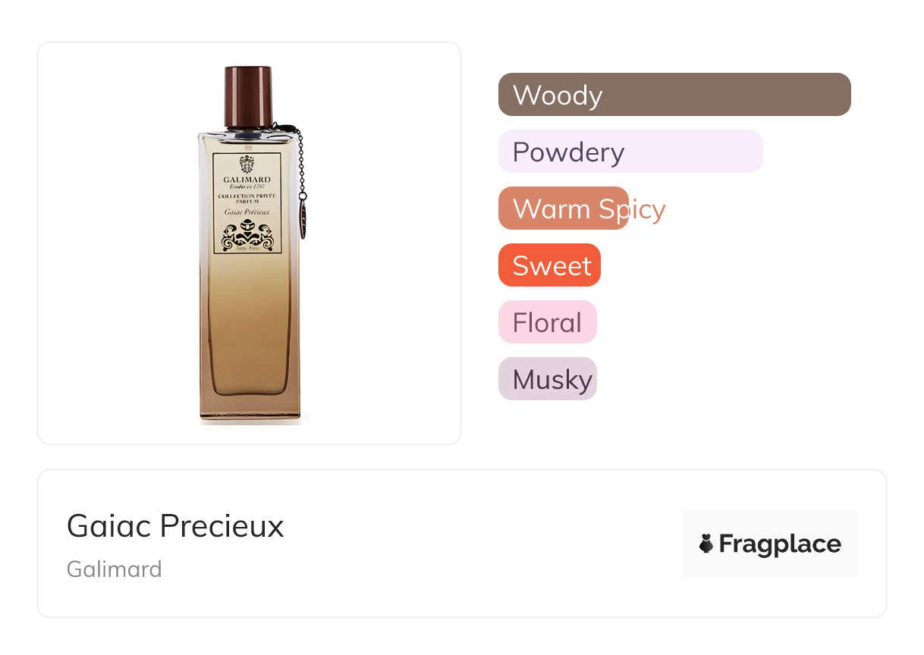Screen dimensions: 924x655
Task: Click the Musky accord bar
Action: point(547,379)
